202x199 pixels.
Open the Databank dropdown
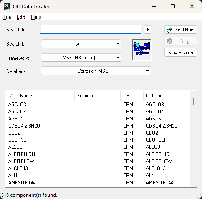click(x=96, y=71)
